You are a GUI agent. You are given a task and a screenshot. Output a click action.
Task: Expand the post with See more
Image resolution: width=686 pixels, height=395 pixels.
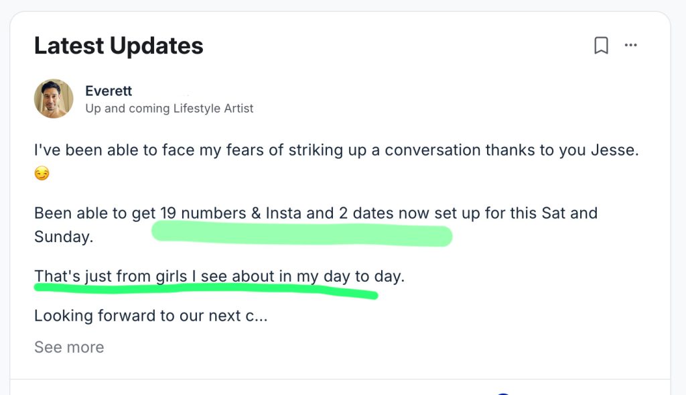pyautogui.click(x=69, y=347)
